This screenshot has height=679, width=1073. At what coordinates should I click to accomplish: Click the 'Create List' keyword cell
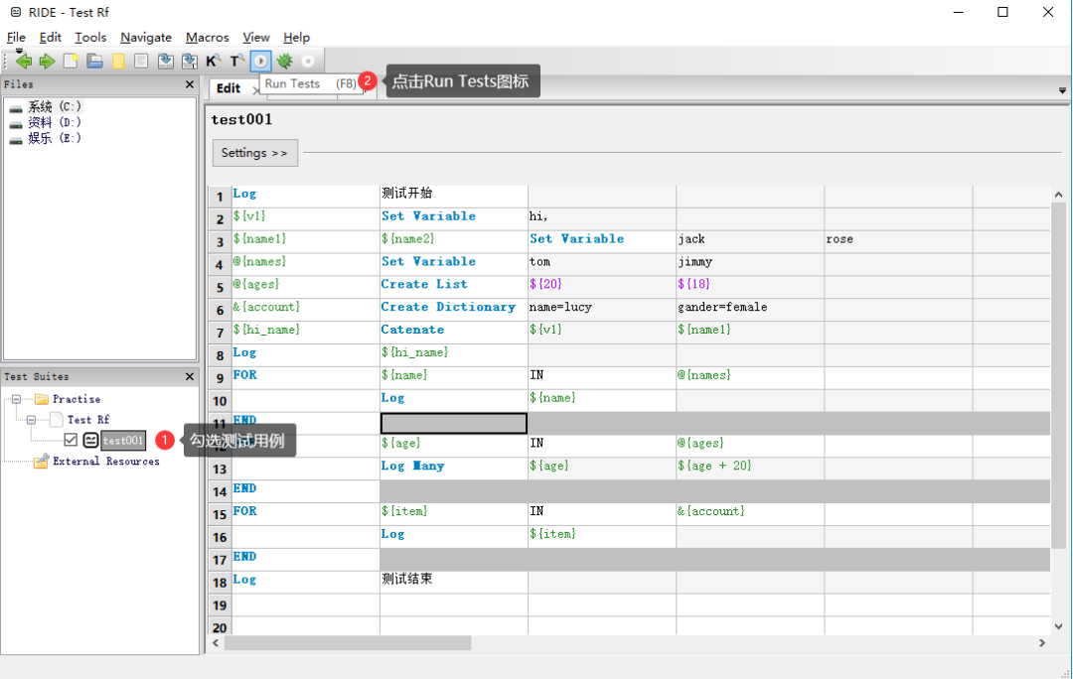click(454, 287)
